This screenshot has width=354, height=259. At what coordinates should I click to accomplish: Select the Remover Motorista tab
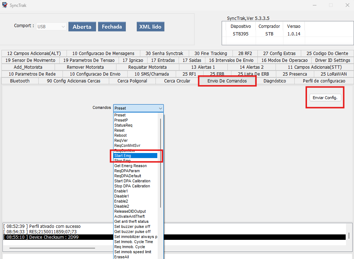pos(85,67)
